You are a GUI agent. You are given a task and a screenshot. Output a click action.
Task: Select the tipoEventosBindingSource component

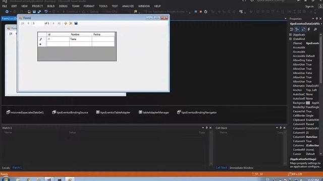(70, 113)
